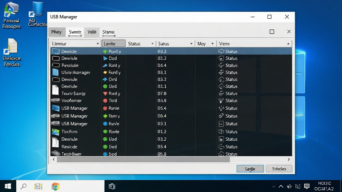Select the USB Manager name in the 05.6 row
The width and height of the screenshot is (342, 192).
[74, 108]
